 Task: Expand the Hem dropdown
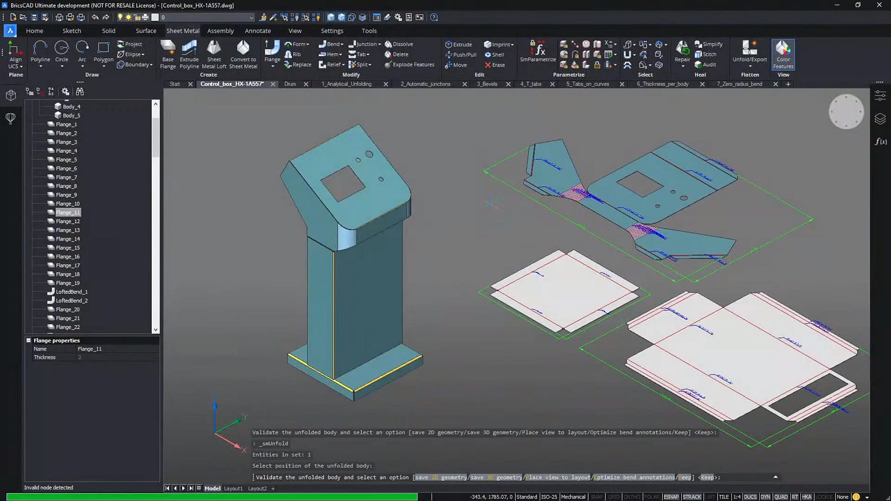[x=330, y=54]
